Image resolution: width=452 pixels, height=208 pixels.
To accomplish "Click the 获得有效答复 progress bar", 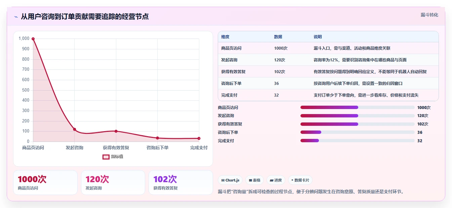I will pos(357,124).
